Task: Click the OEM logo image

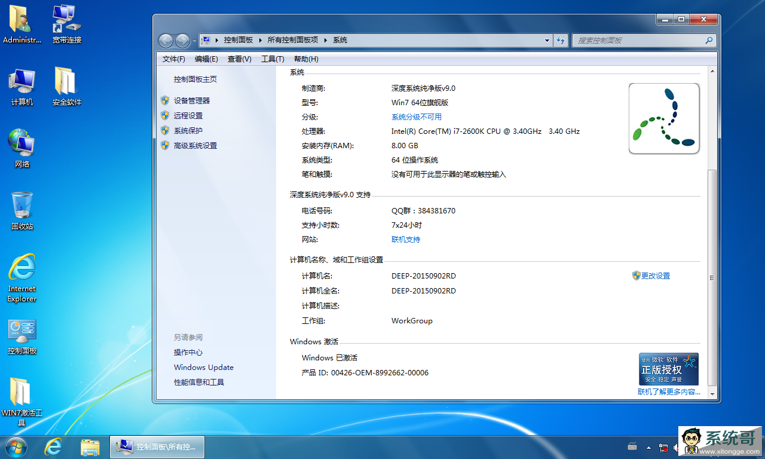Action: point(664,118)
